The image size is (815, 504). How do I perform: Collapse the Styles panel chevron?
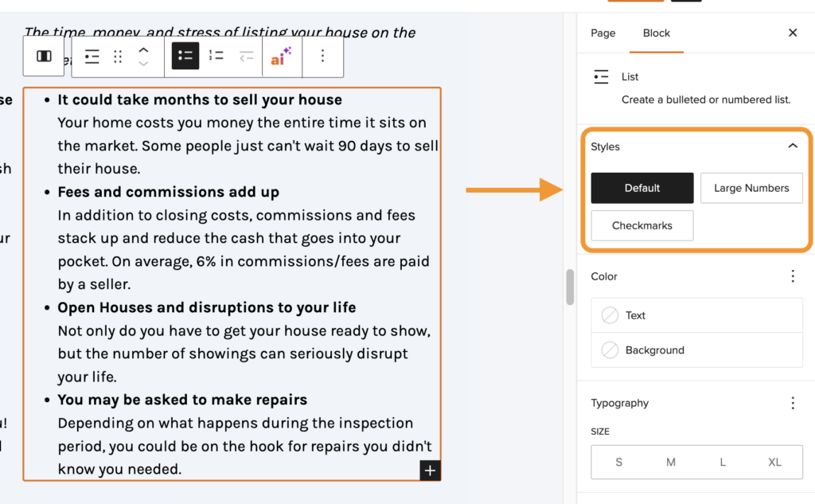click(x=792, y=147)
